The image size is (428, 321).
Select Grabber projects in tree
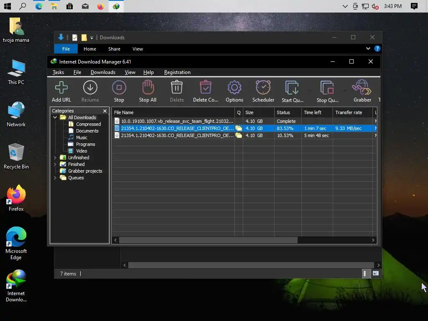click(85, 171)
